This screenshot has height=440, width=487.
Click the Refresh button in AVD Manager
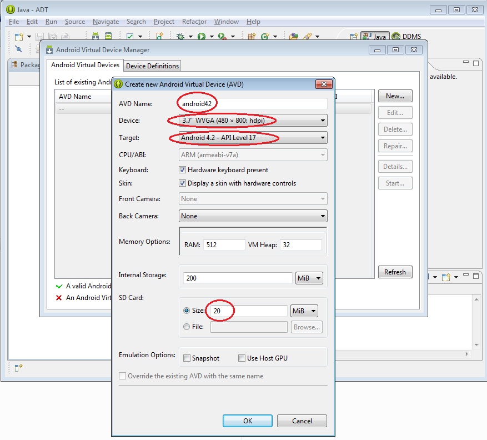click(395, 272)
